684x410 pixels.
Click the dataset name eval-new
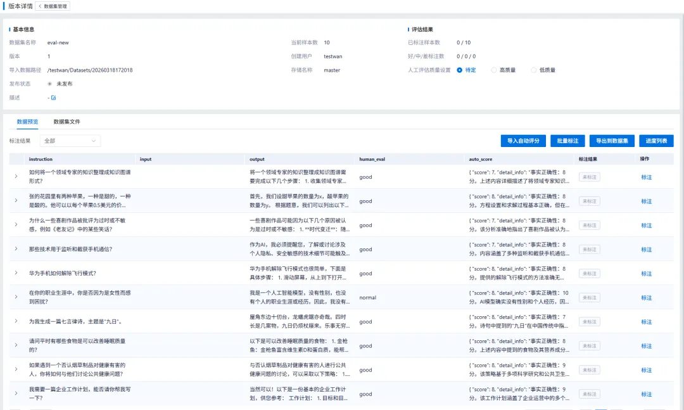coord(58,42)
